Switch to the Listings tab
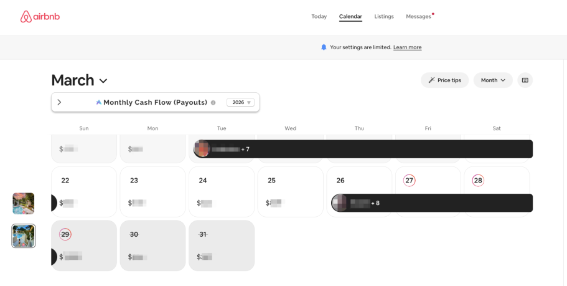Viewport: 567px width, 286px height. 384,17
